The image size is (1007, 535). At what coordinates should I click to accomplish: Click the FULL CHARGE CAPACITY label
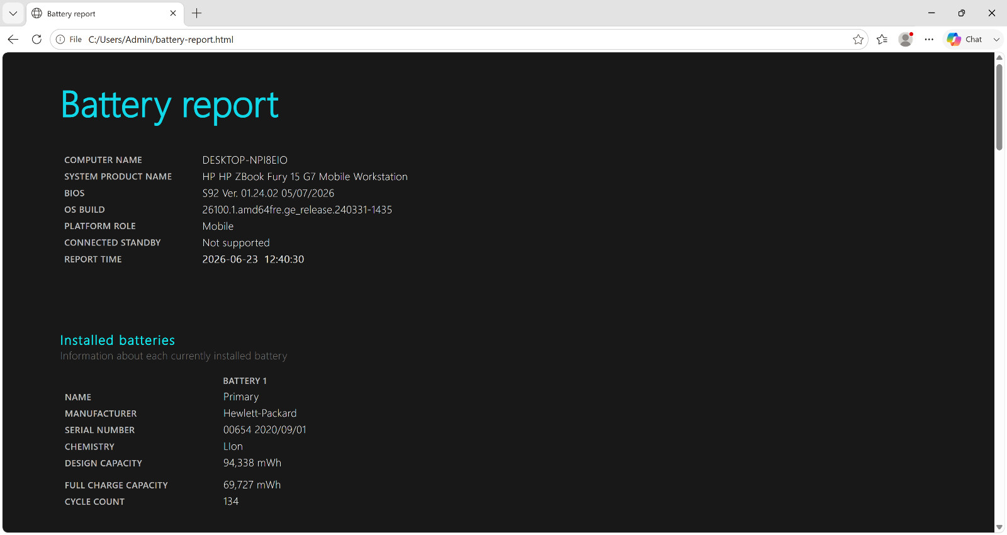pyautogui.click(x=116, y=485)
